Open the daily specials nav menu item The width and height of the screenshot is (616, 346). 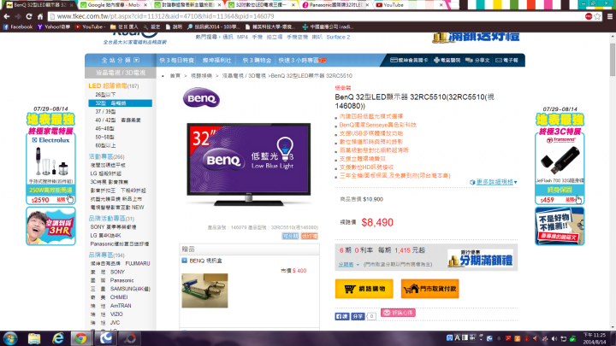click(x=177, y=60)
